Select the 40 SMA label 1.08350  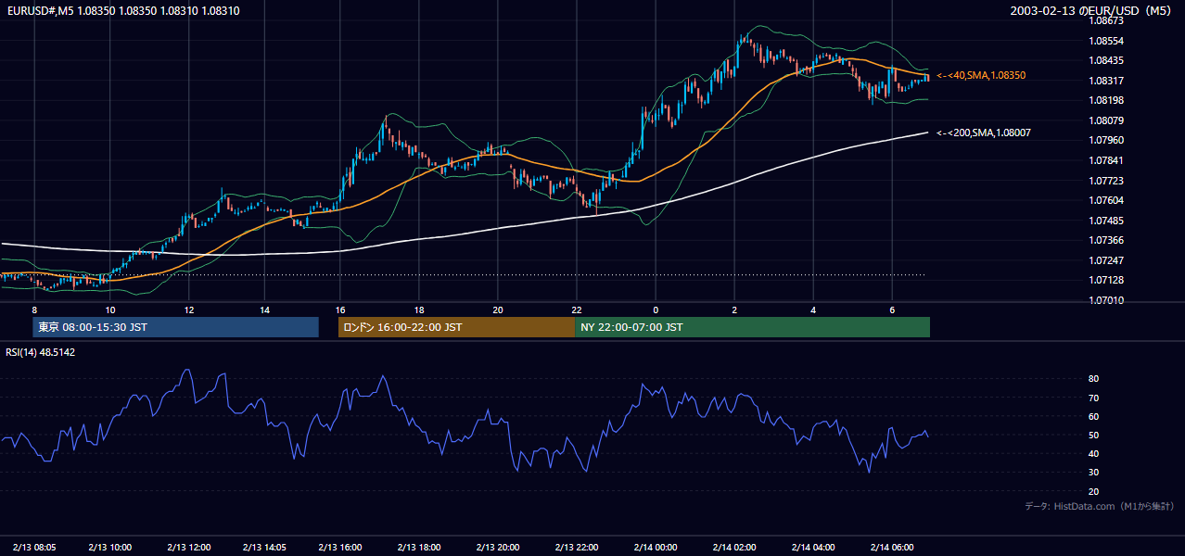[981, 75]
